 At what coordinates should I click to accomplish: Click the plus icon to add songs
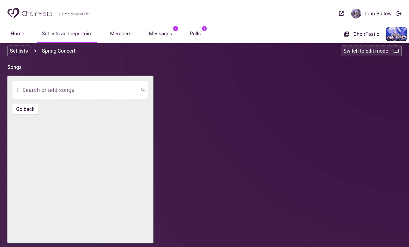[17, 90]
